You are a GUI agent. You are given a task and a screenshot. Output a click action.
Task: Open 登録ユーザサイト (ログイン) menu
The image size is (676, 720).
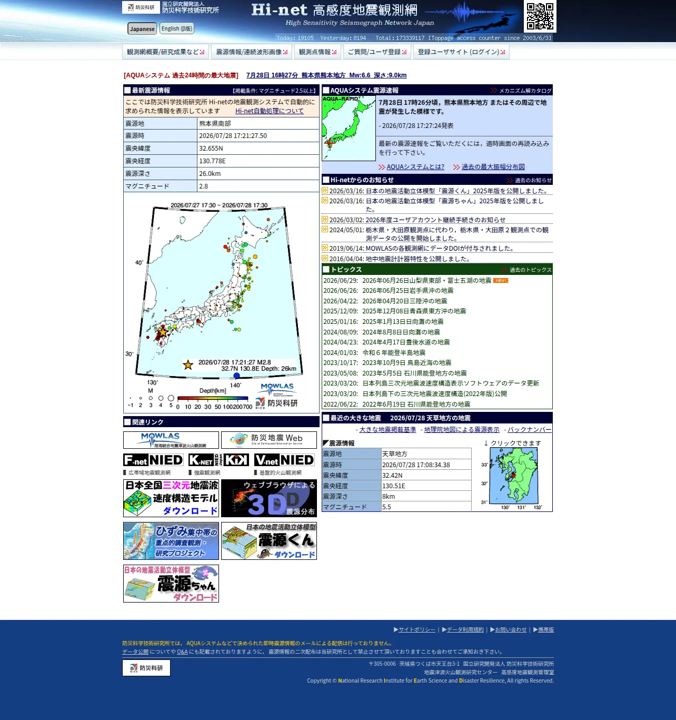click(461, 52)
